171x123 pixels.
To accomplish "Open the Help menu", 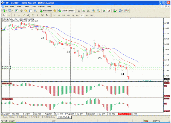I will [x=49, y=7].
